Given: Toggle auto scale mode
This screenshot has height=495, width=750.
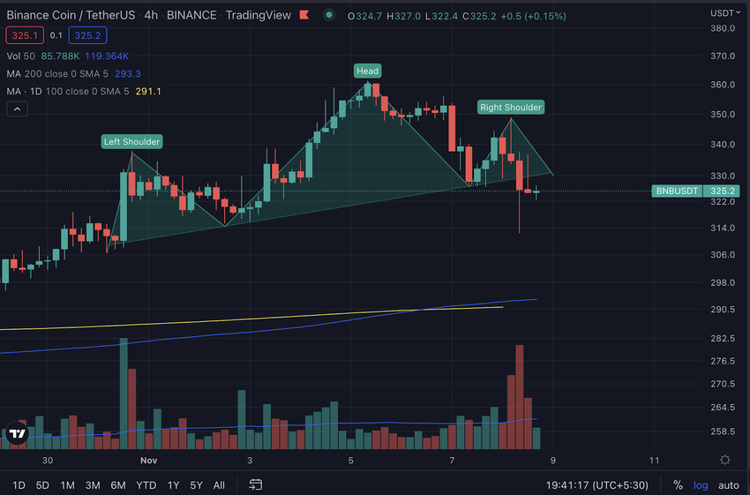Looking at the screenshot, I should click(x=729, y=485).
